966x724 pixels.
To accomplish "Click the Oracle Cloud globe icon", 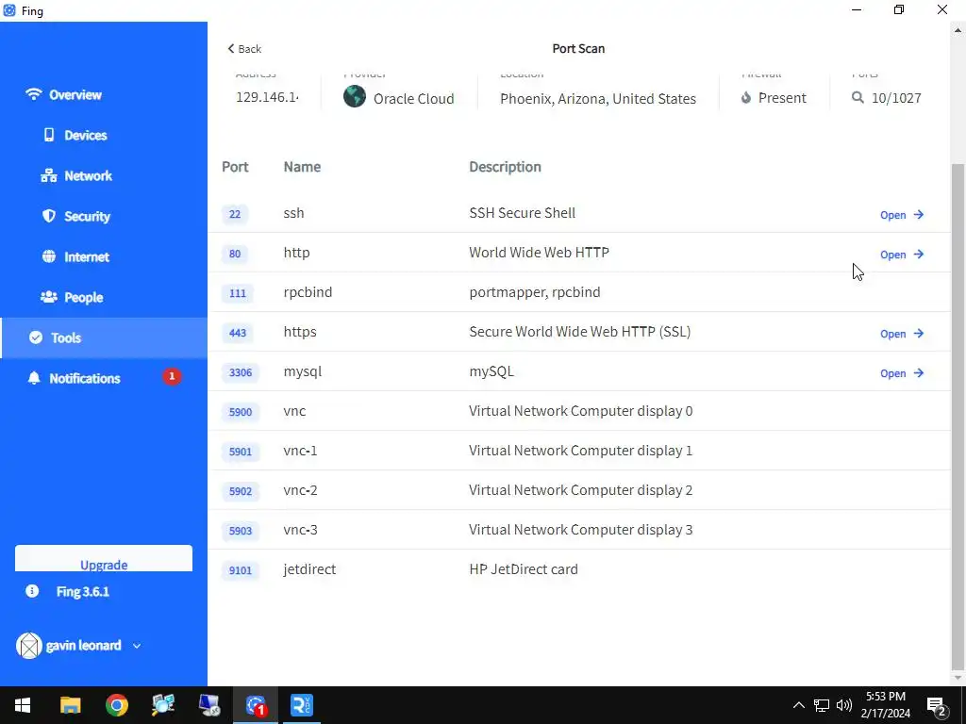I will pos(355,97).
